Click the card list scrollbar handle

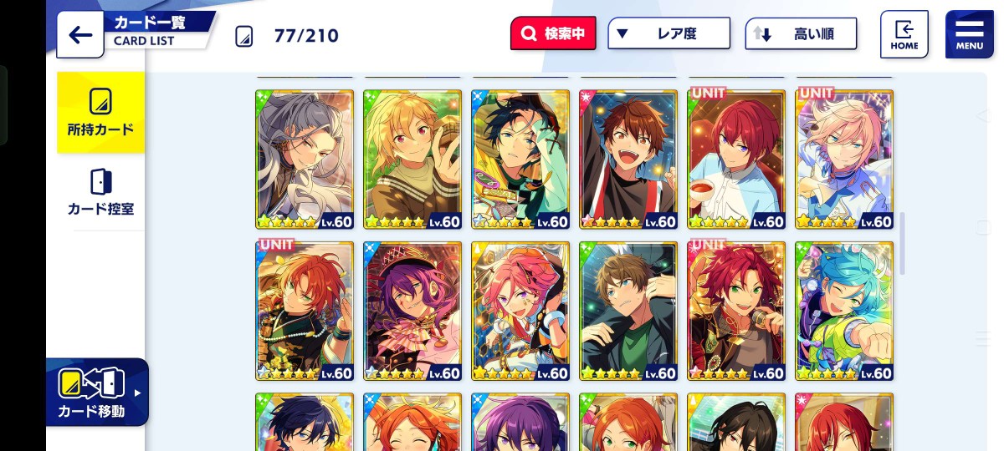[x=902, y=243]
